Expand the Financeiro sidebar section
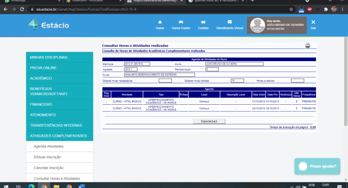This screenshot has width=348, height=188. click(x=59, y=104)
